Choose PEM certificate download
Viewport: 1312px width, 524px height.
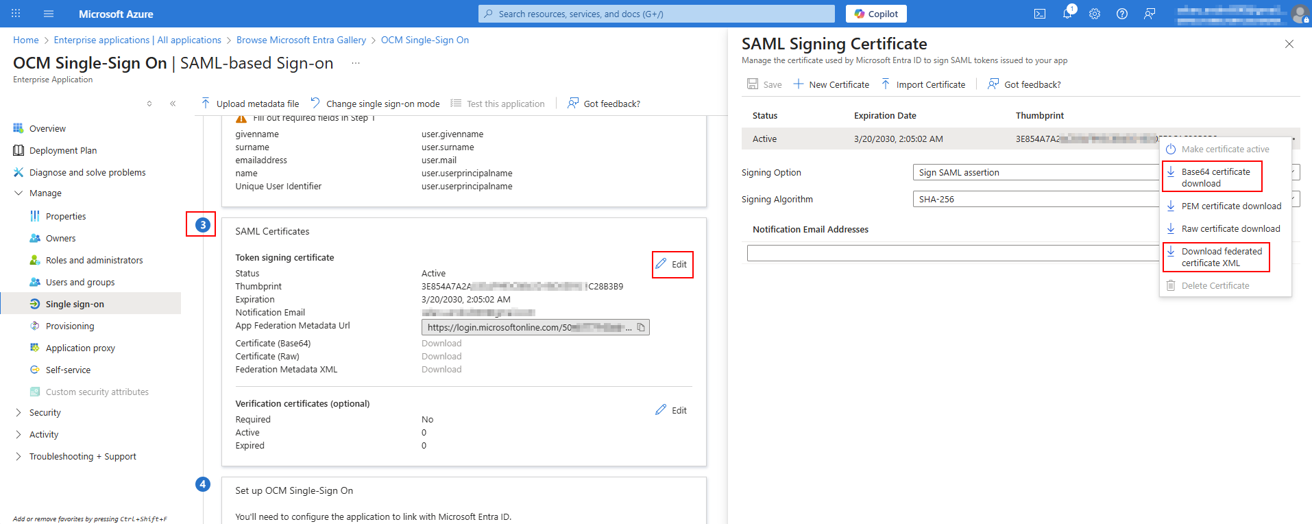pyautogui.click(x=1224, y=206)
